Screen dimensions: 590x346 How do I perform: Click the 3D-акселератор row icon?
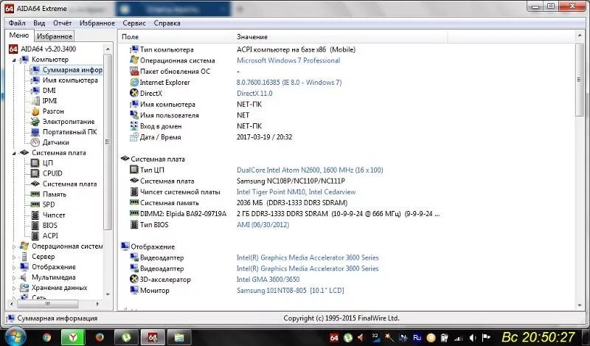(x=134, y=280)
